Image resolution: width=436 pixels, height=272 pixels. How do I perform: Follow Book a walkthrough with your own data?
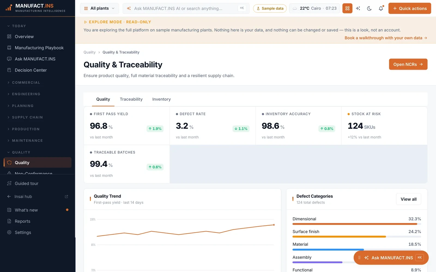tap(386, 38)
